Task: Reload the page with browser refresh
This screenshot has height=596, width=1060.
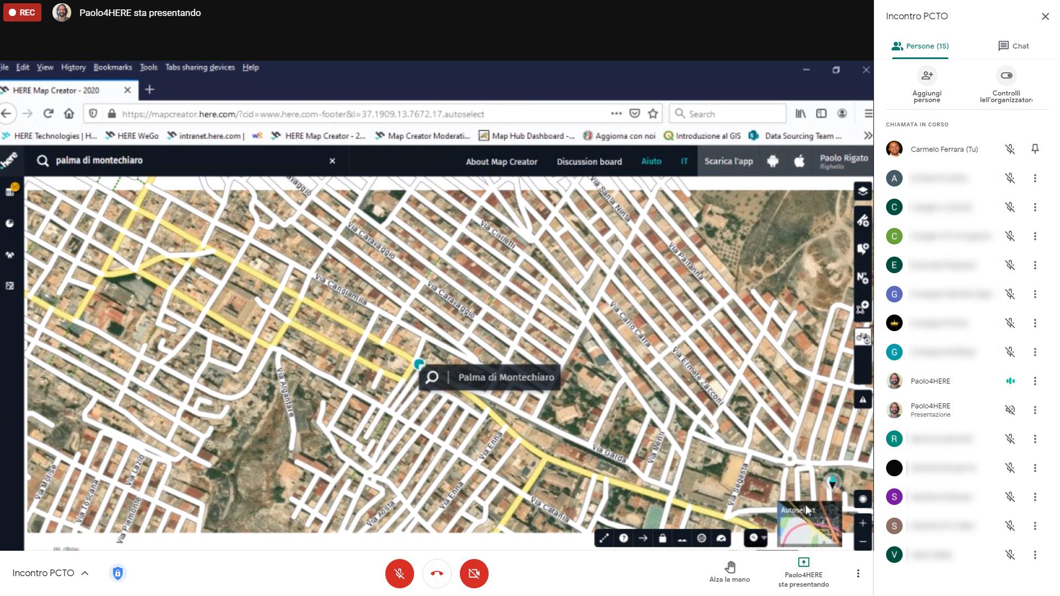Action: pos(48,114)
